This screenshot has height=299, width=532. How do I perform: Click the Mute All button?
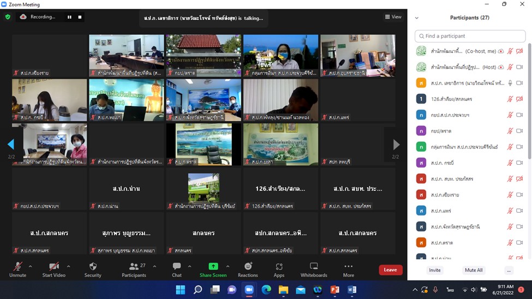473,270
